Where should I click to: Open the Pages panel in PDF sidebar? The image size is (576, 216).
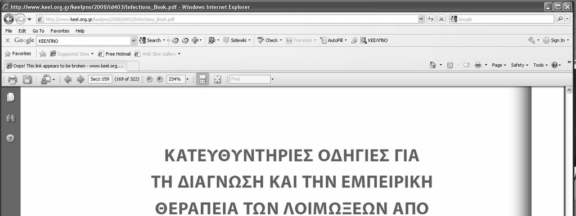click(11, 97)
